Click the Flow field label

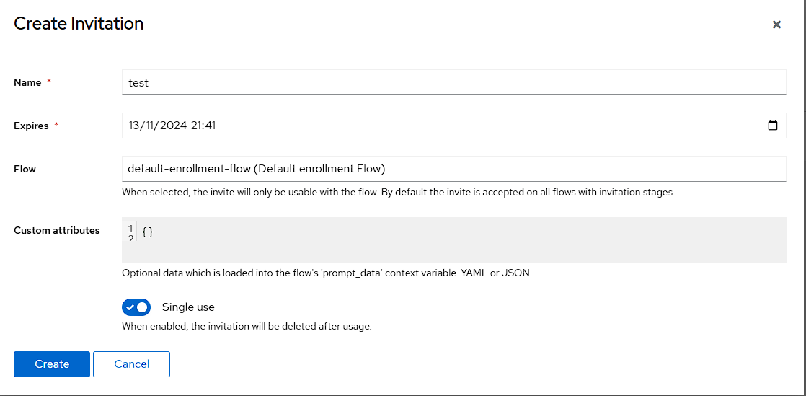[x=25, y=169]
